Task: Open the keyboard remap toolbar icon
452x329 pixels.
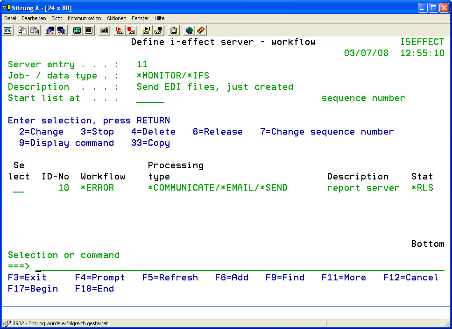Action: [105, 30]
